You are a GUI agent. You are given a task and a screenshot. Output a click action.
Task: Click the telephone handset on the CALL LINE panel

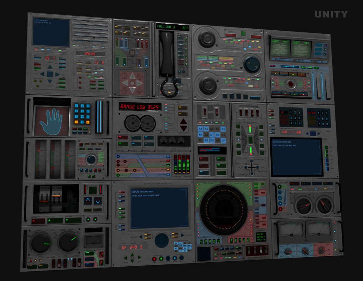(167, 56)
